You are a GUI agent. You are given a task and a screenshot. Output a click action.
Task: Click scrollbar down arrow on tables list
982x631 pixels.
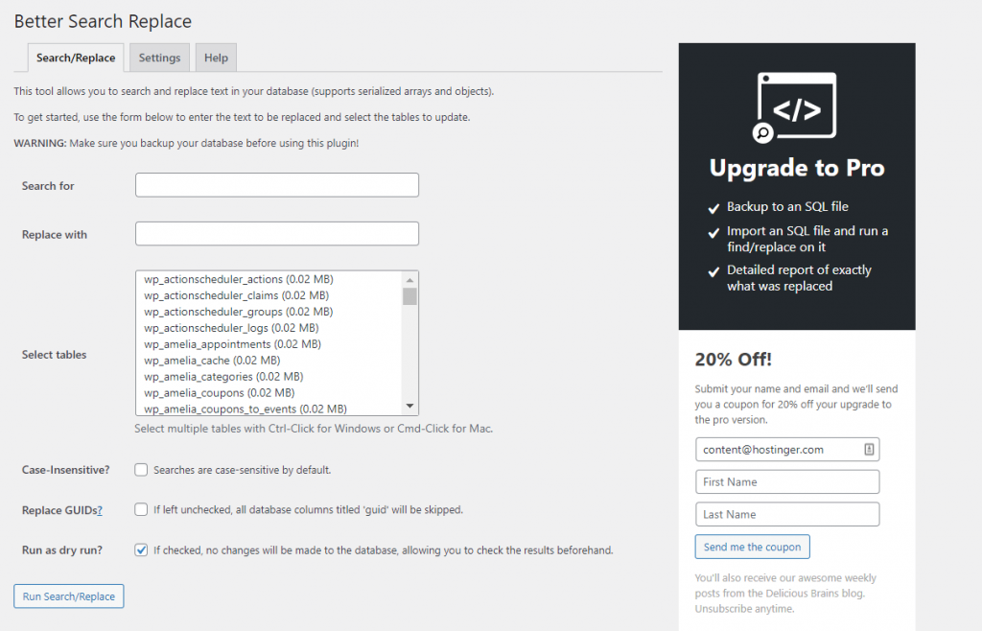410,404
